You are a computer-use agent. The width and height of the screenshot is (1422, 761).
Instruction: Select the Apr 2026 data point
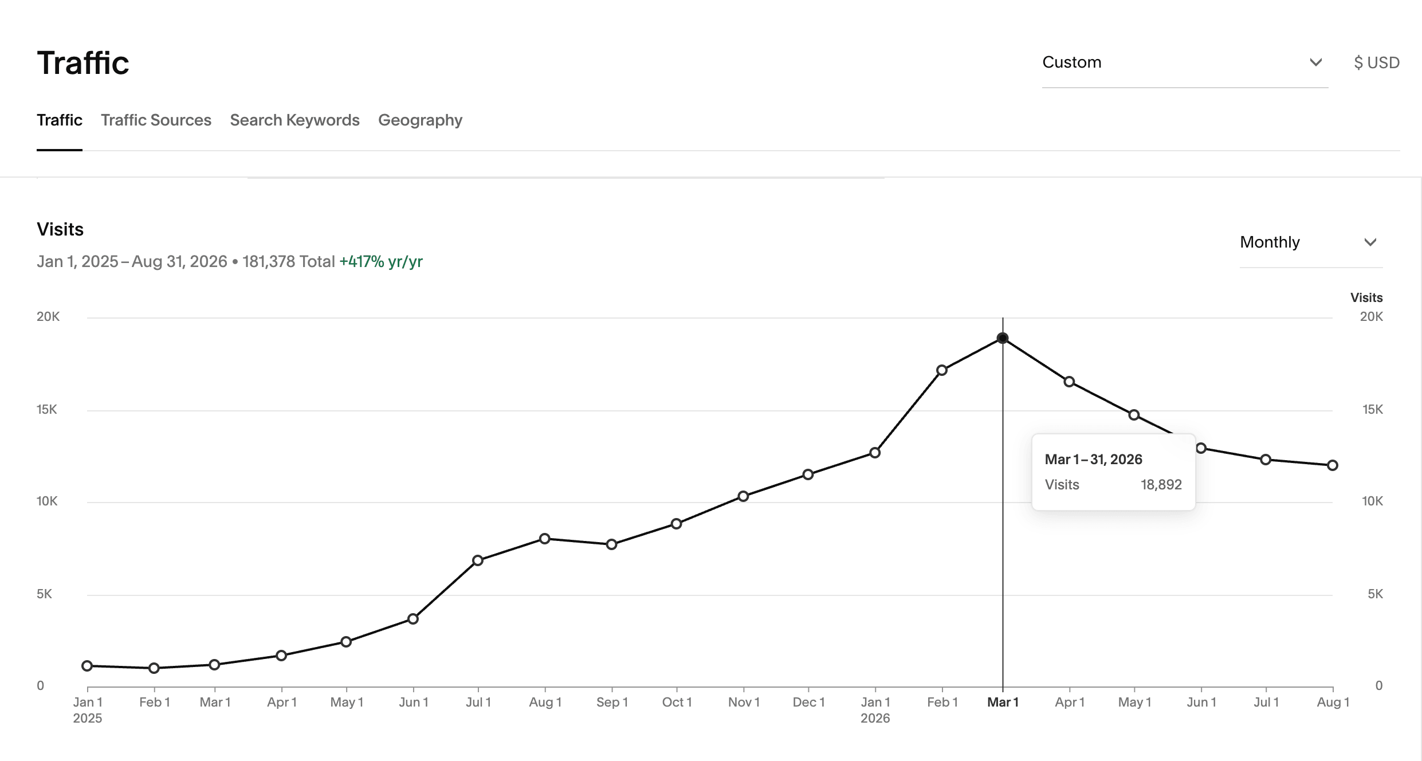coord(1069,382)
